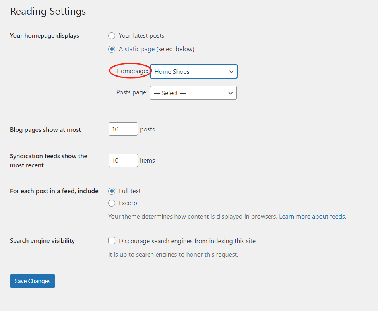Viewport: 378px width, 311px height.
Task: Click the "Your homepage displays" row label
Action: [x=45, y=36]
